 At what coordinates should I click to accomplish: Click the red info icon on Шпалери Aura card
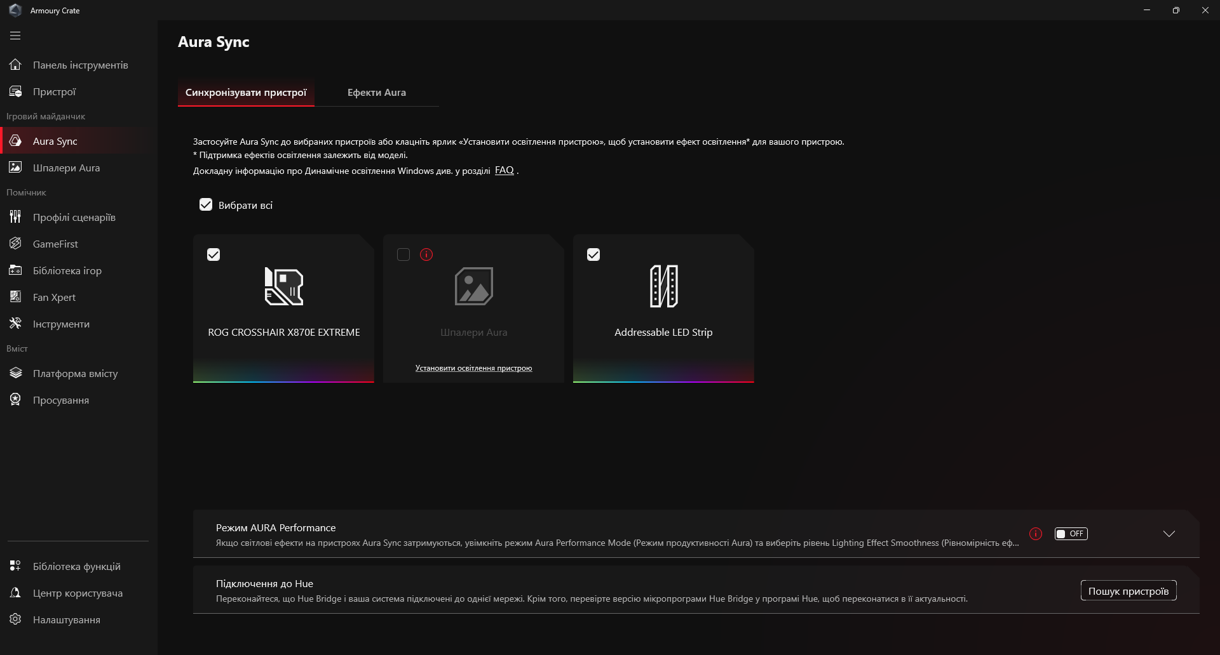tap(426, 255)
